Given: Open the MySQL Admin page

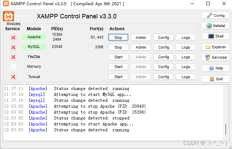Looking at the screenshot, I should coord(141,47).
